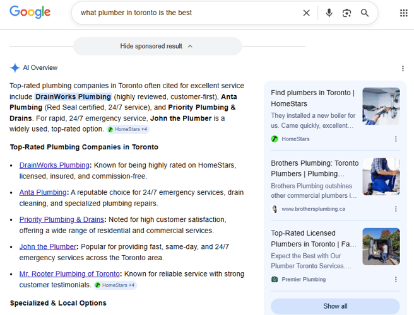The image size is (414, 315).
Task: Open the Google apps grid
Action: (403, 13)
